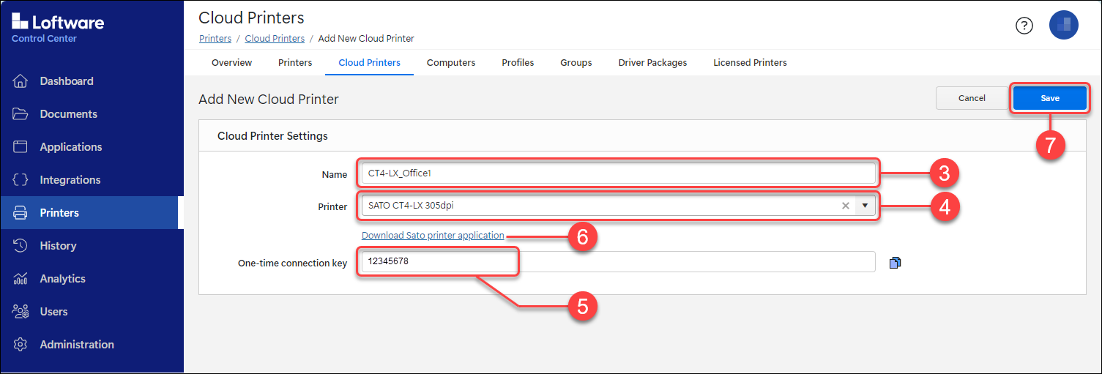Open the Analytics chart icon
Screen dimensions: 1102x374
click(x=21, y=279)
